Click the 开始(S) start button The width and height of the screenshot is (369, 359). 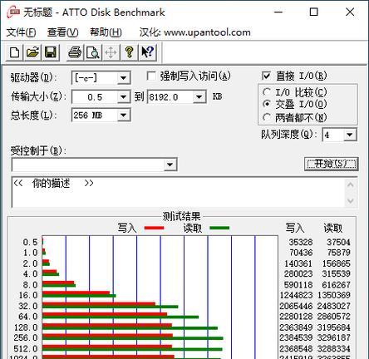pyautogui.click(x=331, y=164)
